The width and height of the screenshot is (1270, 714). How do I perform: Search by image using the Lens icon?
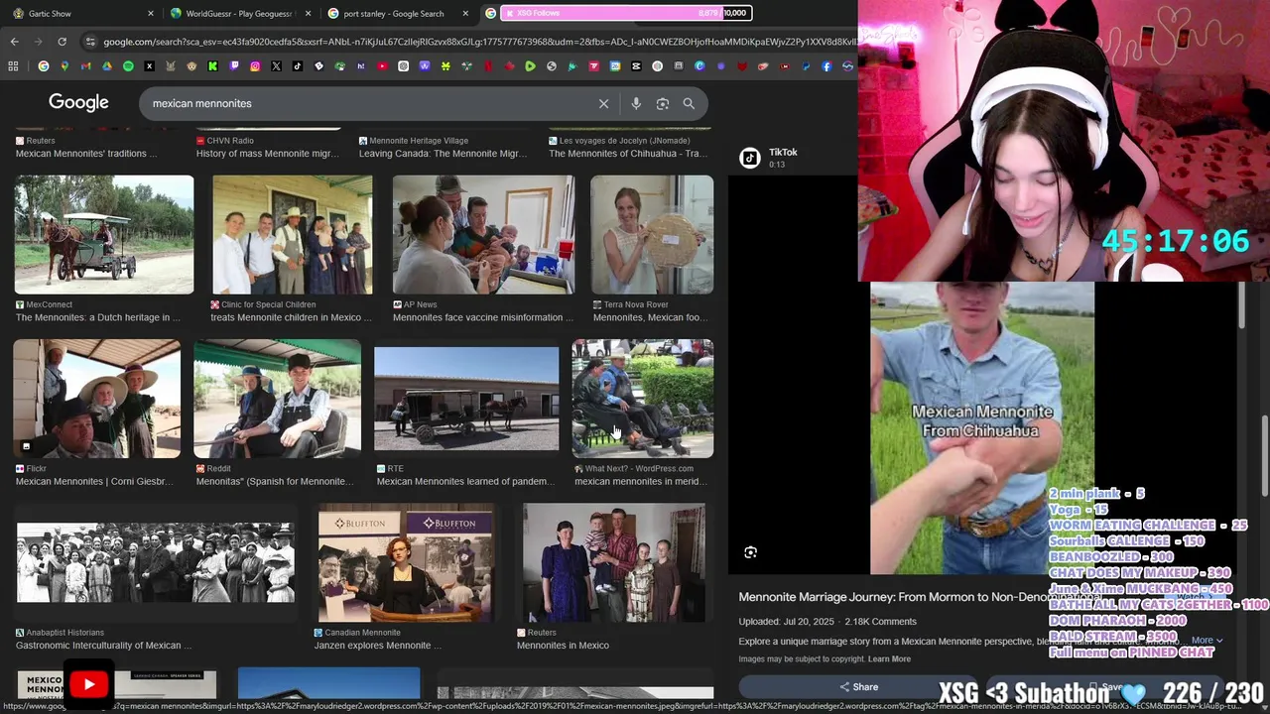(x=663, y=103)
